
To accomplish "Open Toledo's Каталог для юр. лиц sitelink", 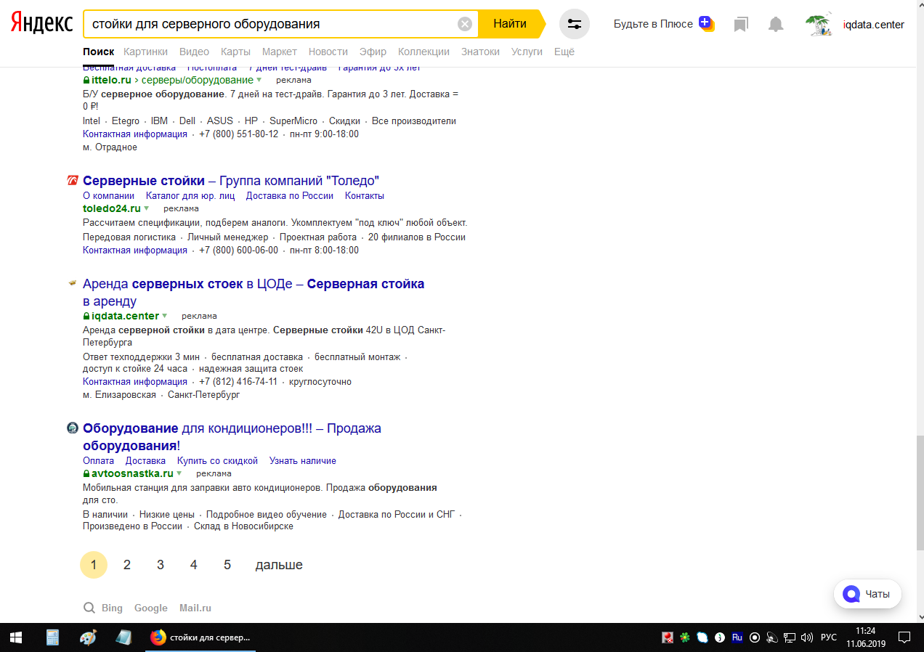I will pyautogui.click(x=190, y=195).
